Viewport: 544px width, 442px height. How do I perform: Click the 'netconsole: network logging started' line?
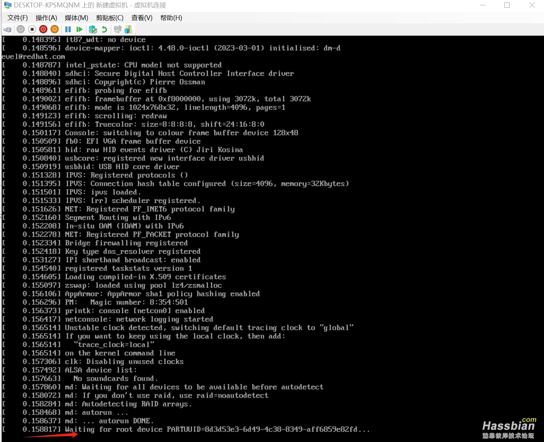pos(108,319)
